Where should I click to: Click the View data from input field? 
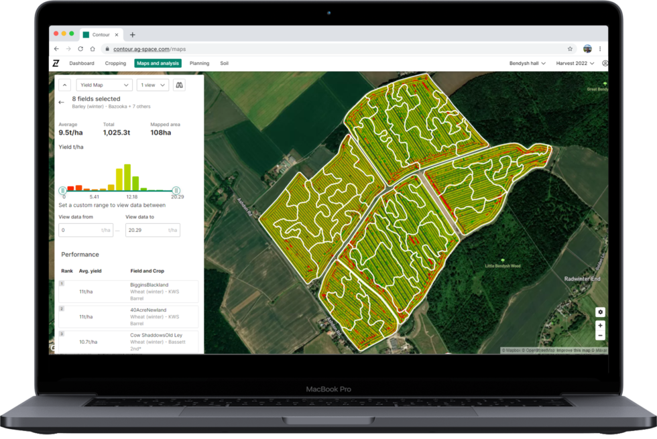[x=85, y=230]
